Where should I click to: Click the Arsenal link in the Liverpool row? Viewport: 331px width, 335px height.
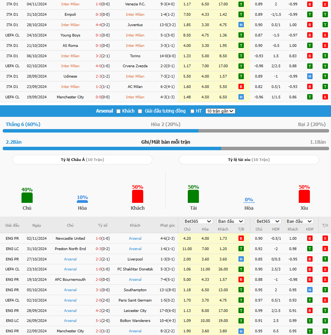point(70,259)
